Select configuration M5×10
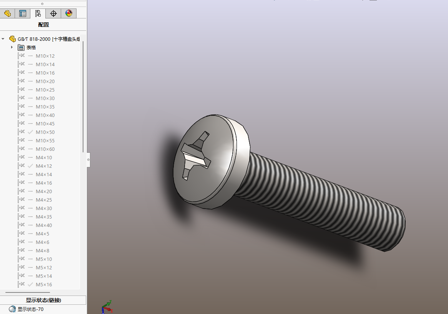 (x=44, y=259)
